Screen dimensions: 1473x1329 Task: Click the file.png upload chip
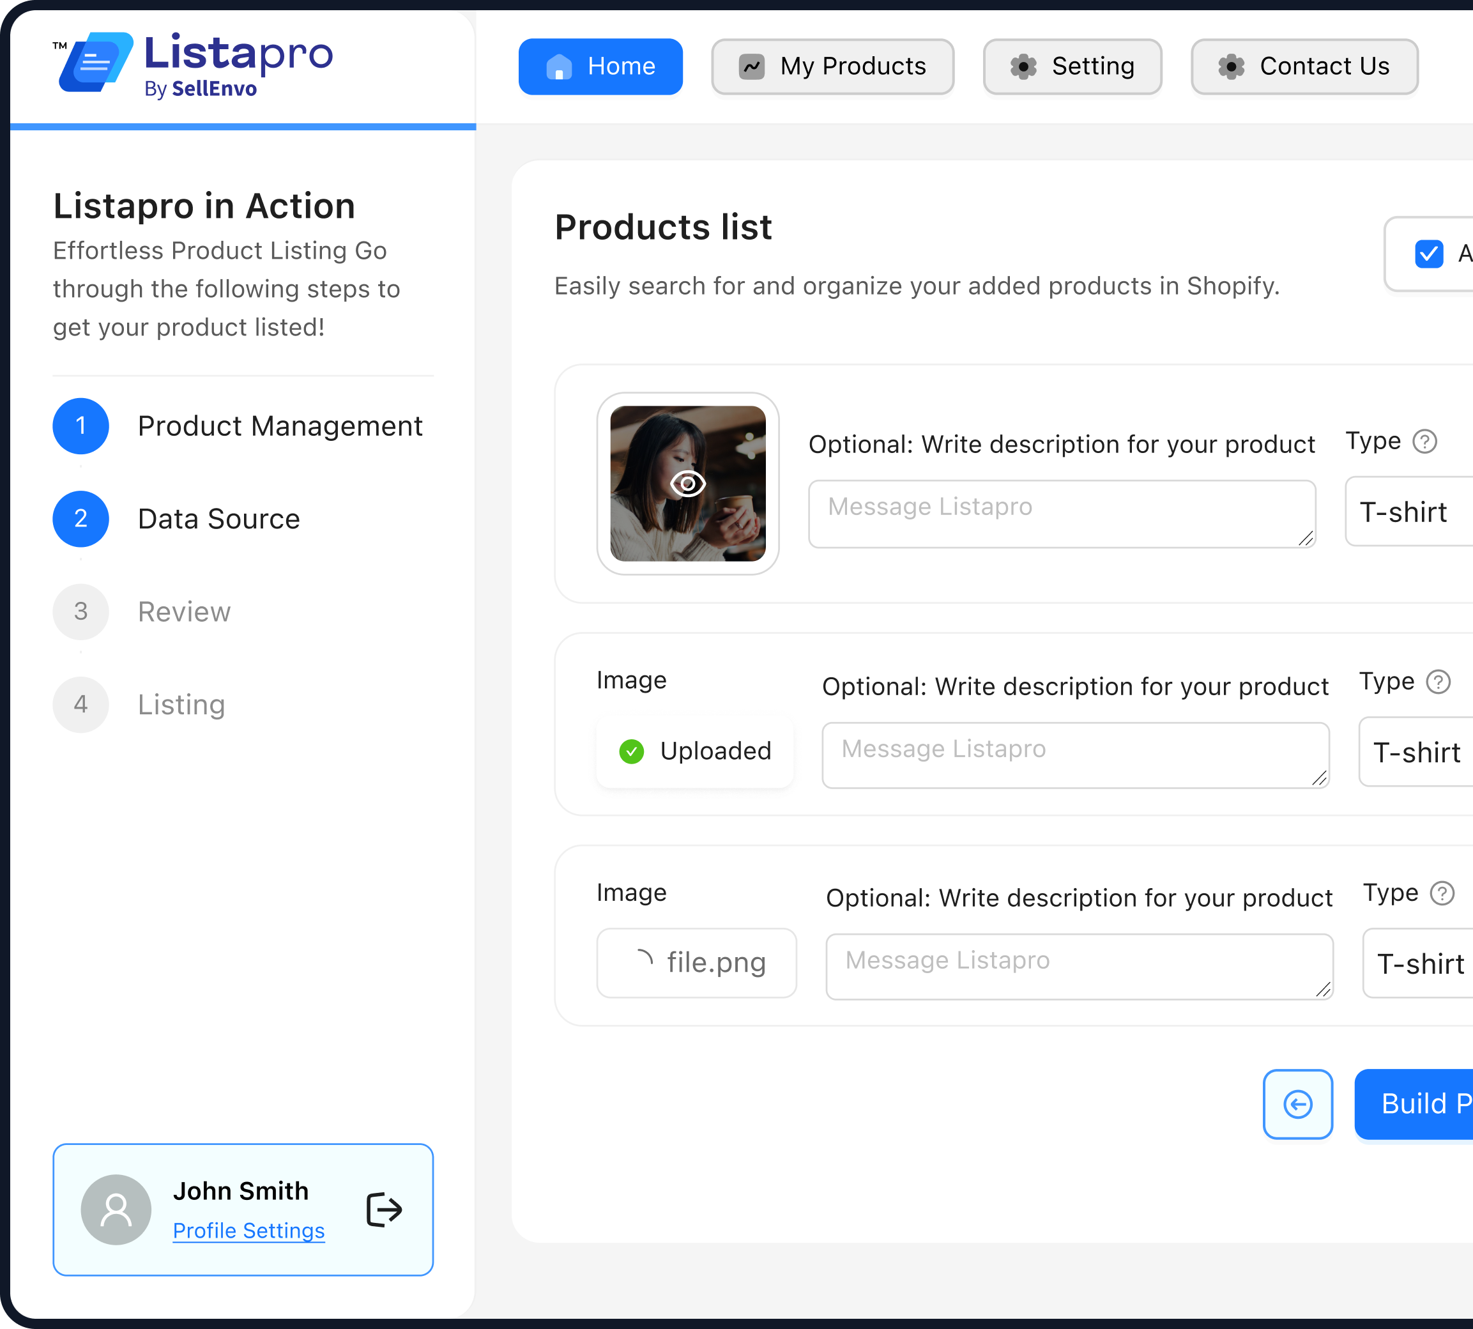pos(696,962)
